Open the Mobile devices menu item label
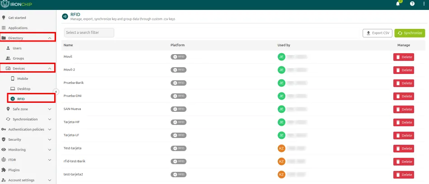Viewport: 429px width, 184px height. coord(23,78)
